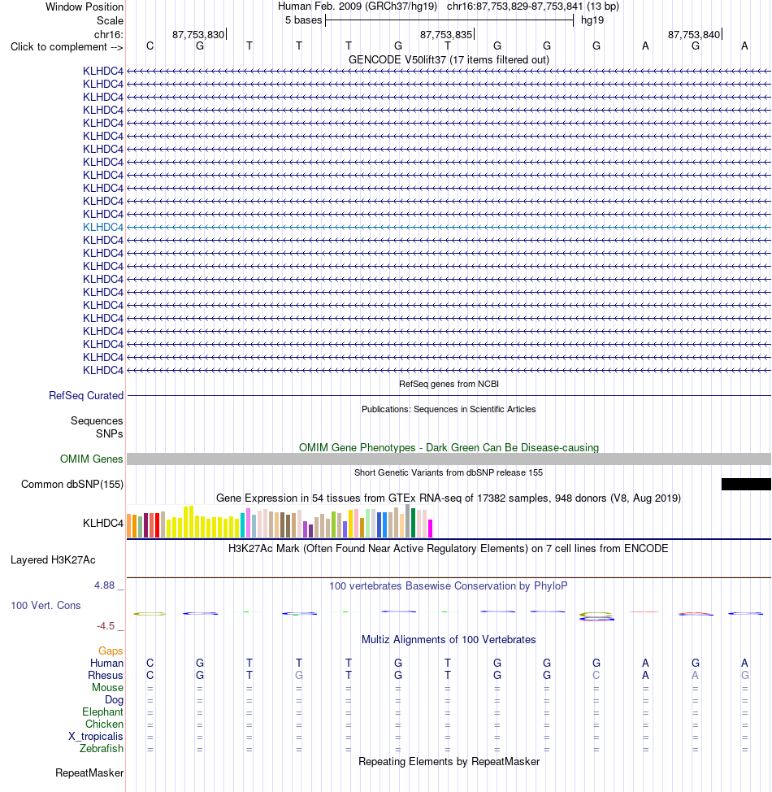The height and width of the screenshot is (792, 772).
Task: Select the Common dbSNP(155) track label
Action: click(72, 484)
